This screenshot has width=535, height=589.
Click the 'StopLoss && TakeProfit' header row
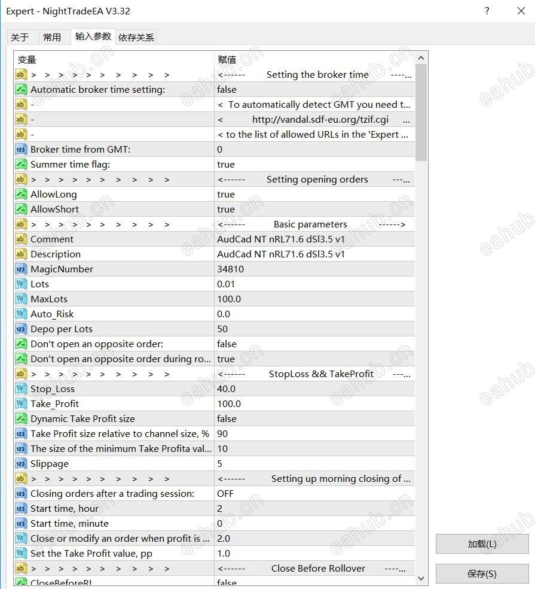click(215, 374)
